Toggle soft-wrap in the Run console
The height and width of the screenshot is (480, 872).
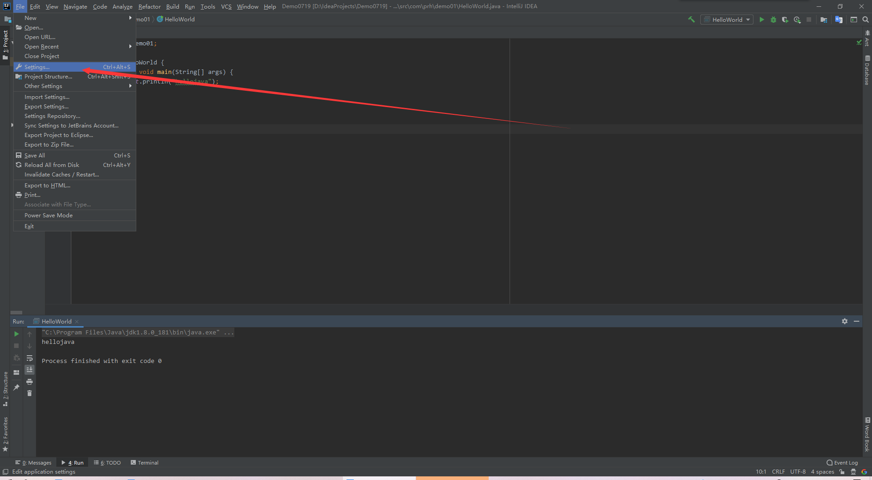click(30, 358)
